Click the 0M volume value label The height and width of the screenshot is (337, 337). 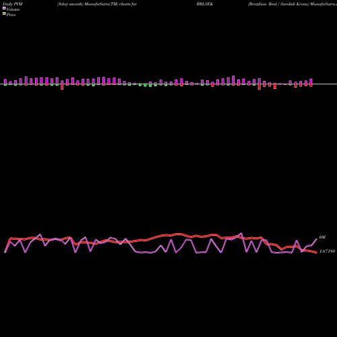(x=322, y=237)
